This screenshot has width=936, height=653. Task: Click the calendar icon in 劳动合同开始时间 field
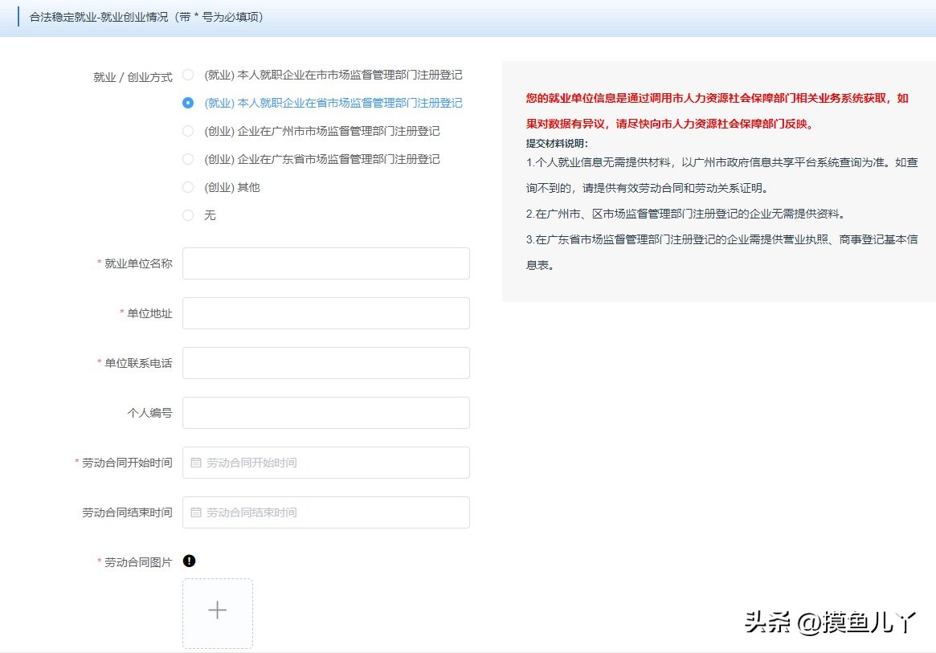[x=194, y=463]
